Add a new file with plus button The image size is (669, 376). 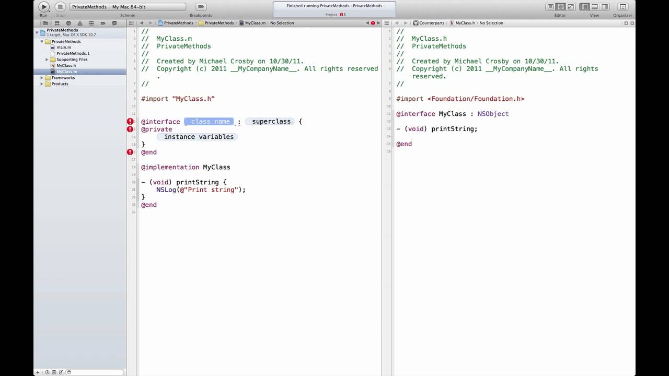(x=38, y=372)
